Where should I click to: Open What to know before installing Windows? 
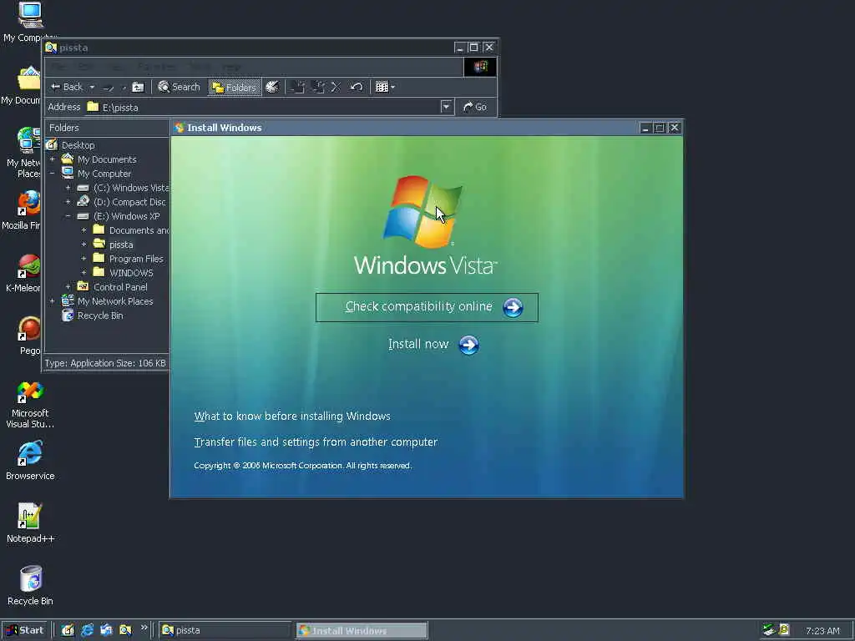pyautogui.click(x=292, y=416)
